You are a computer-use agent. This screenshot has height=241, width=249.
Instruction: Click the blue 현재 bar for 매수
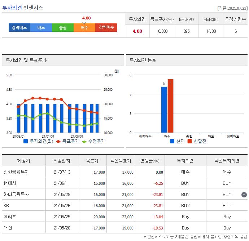[x=164, y=110]
